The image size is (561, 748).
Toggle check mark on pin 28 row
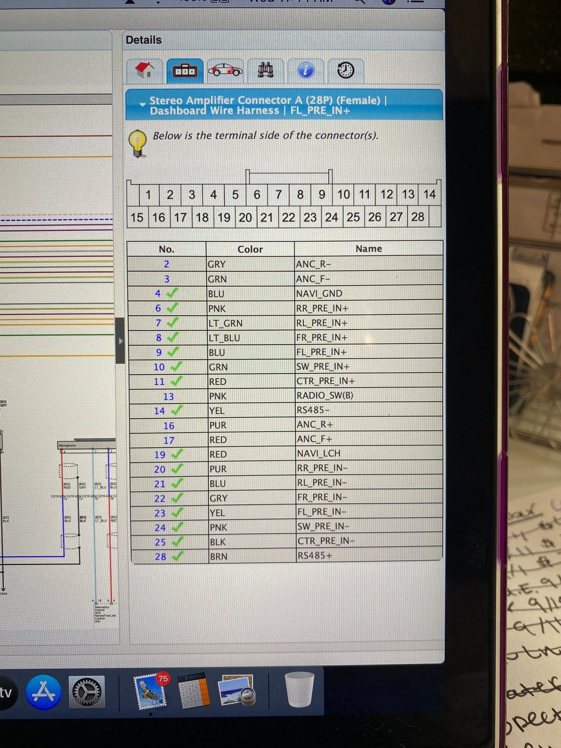177,556
